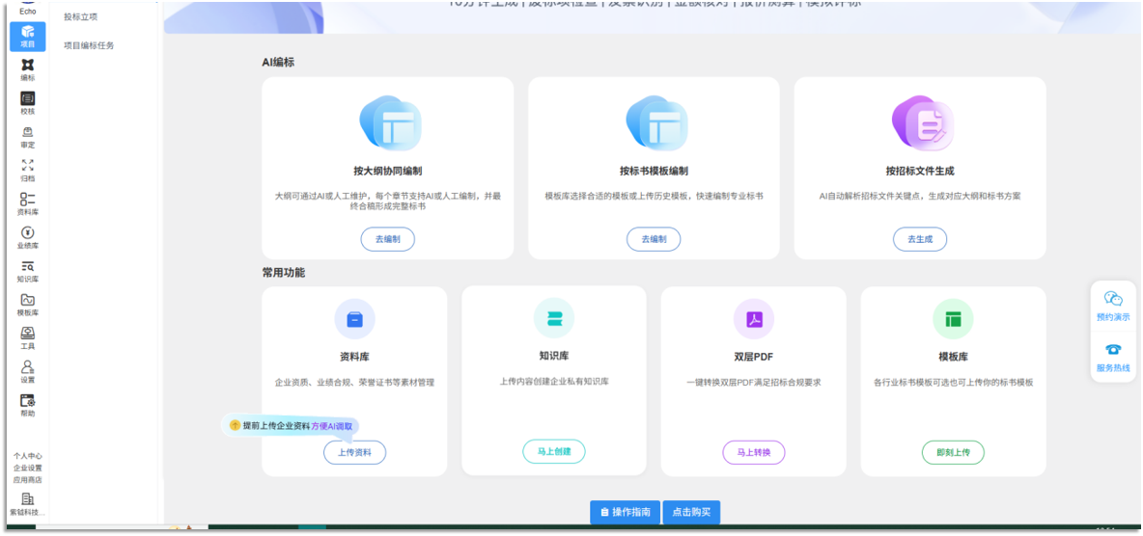Click the 归档 archive sidebar icon

coord(27,170)
